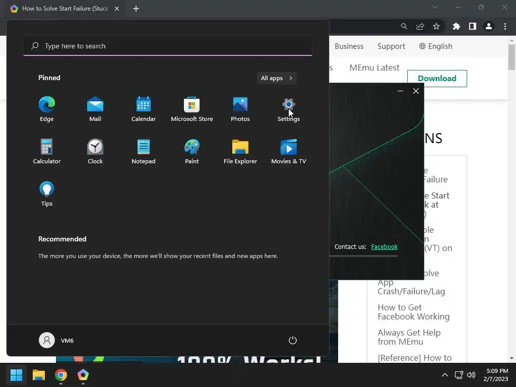
Task: Open the Support menu on MEmu site
Action: [x=391, y=46]
